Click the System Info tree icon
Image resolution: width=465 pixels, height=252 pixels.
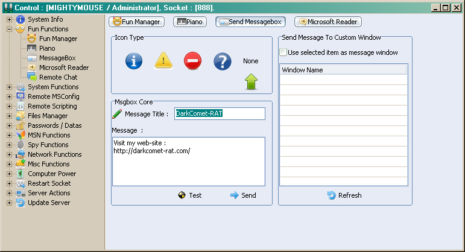click(21, 19)
